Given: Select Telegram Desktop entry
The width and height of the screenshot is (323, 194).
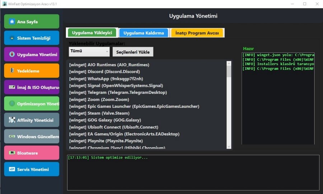Looking at the screenshot, I should coord(146,92).
